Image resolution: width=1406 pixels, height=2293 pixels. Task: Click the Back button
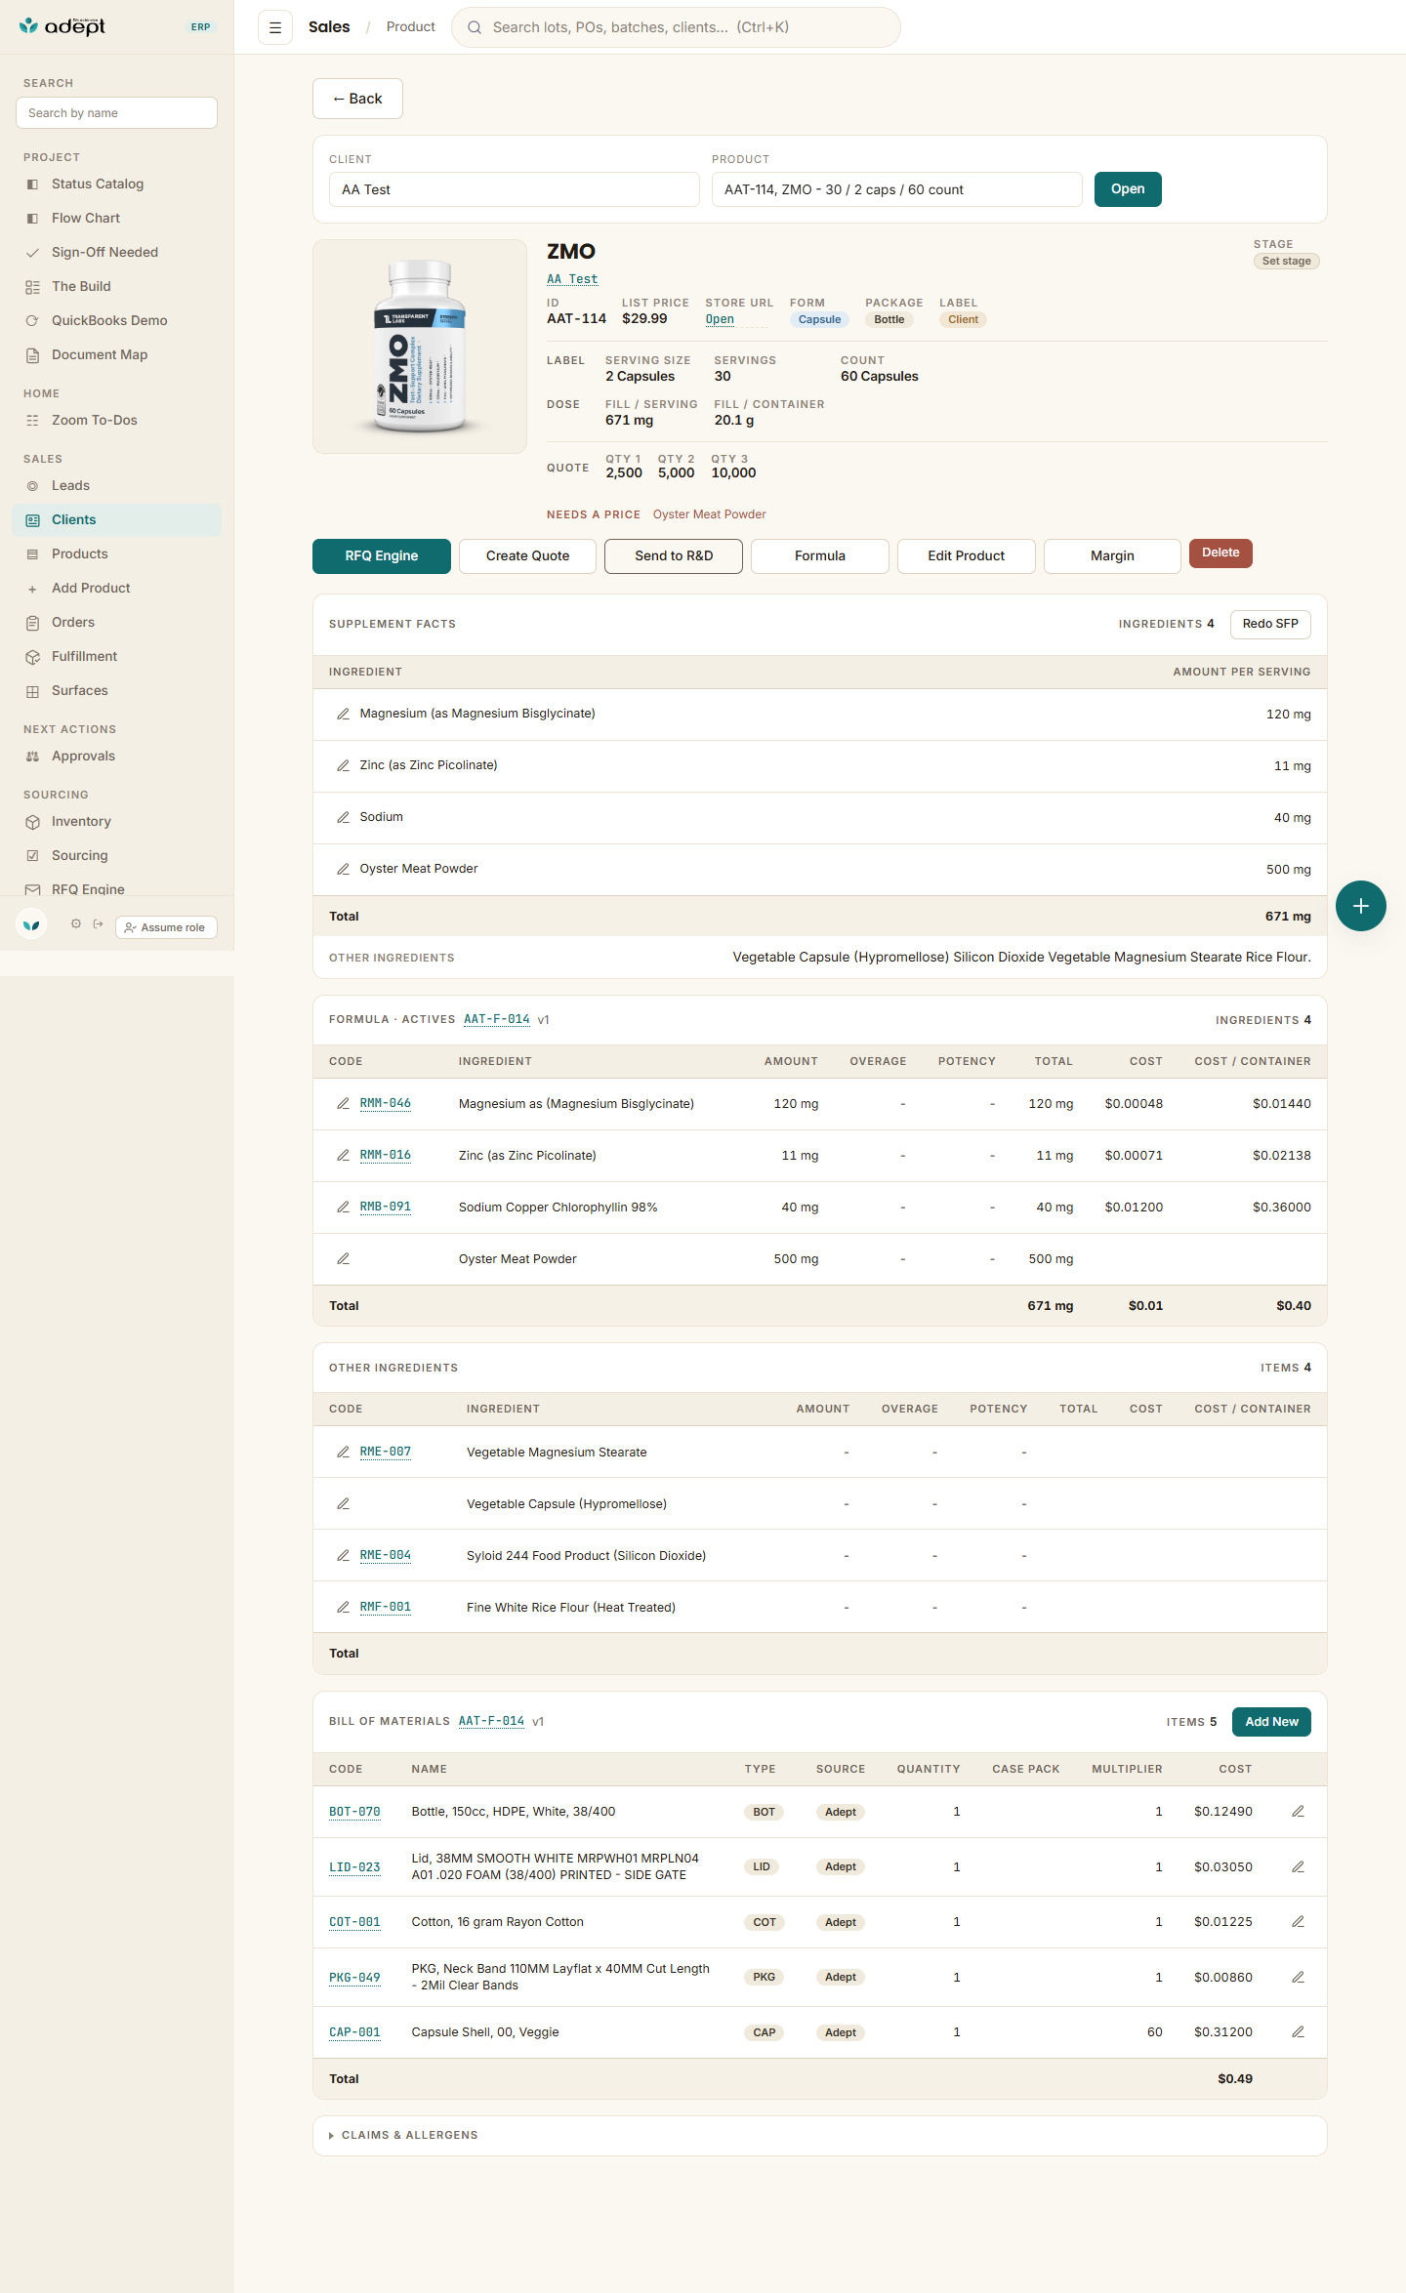click(357, 99)
